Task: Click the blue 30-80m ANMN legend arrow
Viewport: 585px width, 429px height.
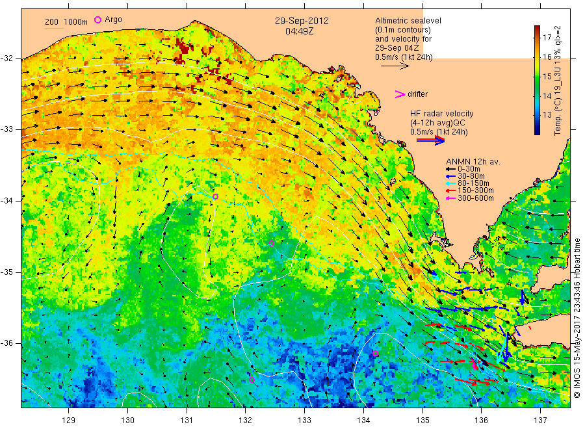Action: click(x=450, y=176)
